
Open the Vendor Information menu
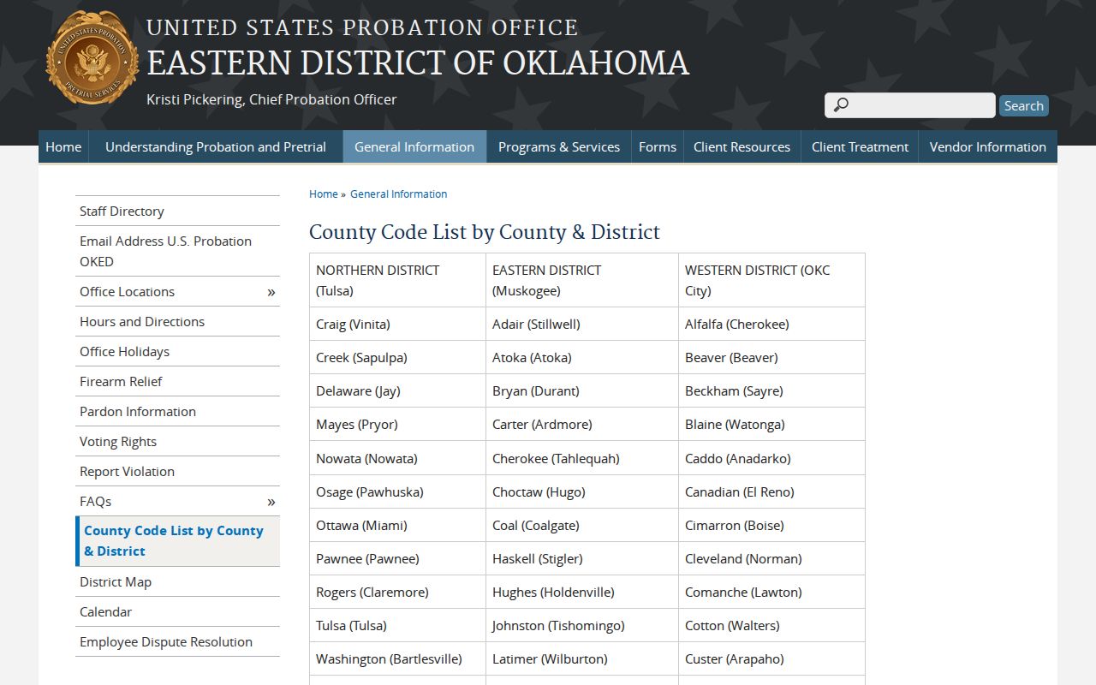[988, 146]
